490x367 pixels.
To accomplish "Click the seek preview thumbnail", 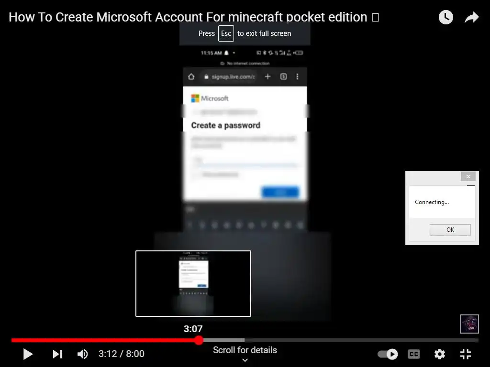I will point(193,283).
